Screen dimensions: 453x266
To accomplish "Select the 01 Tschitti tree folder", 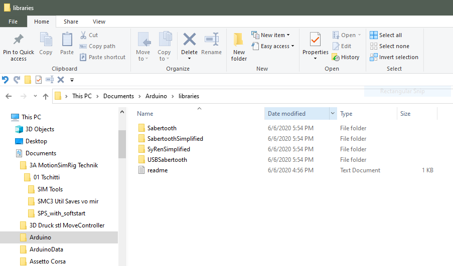I will tap(47, 177).
